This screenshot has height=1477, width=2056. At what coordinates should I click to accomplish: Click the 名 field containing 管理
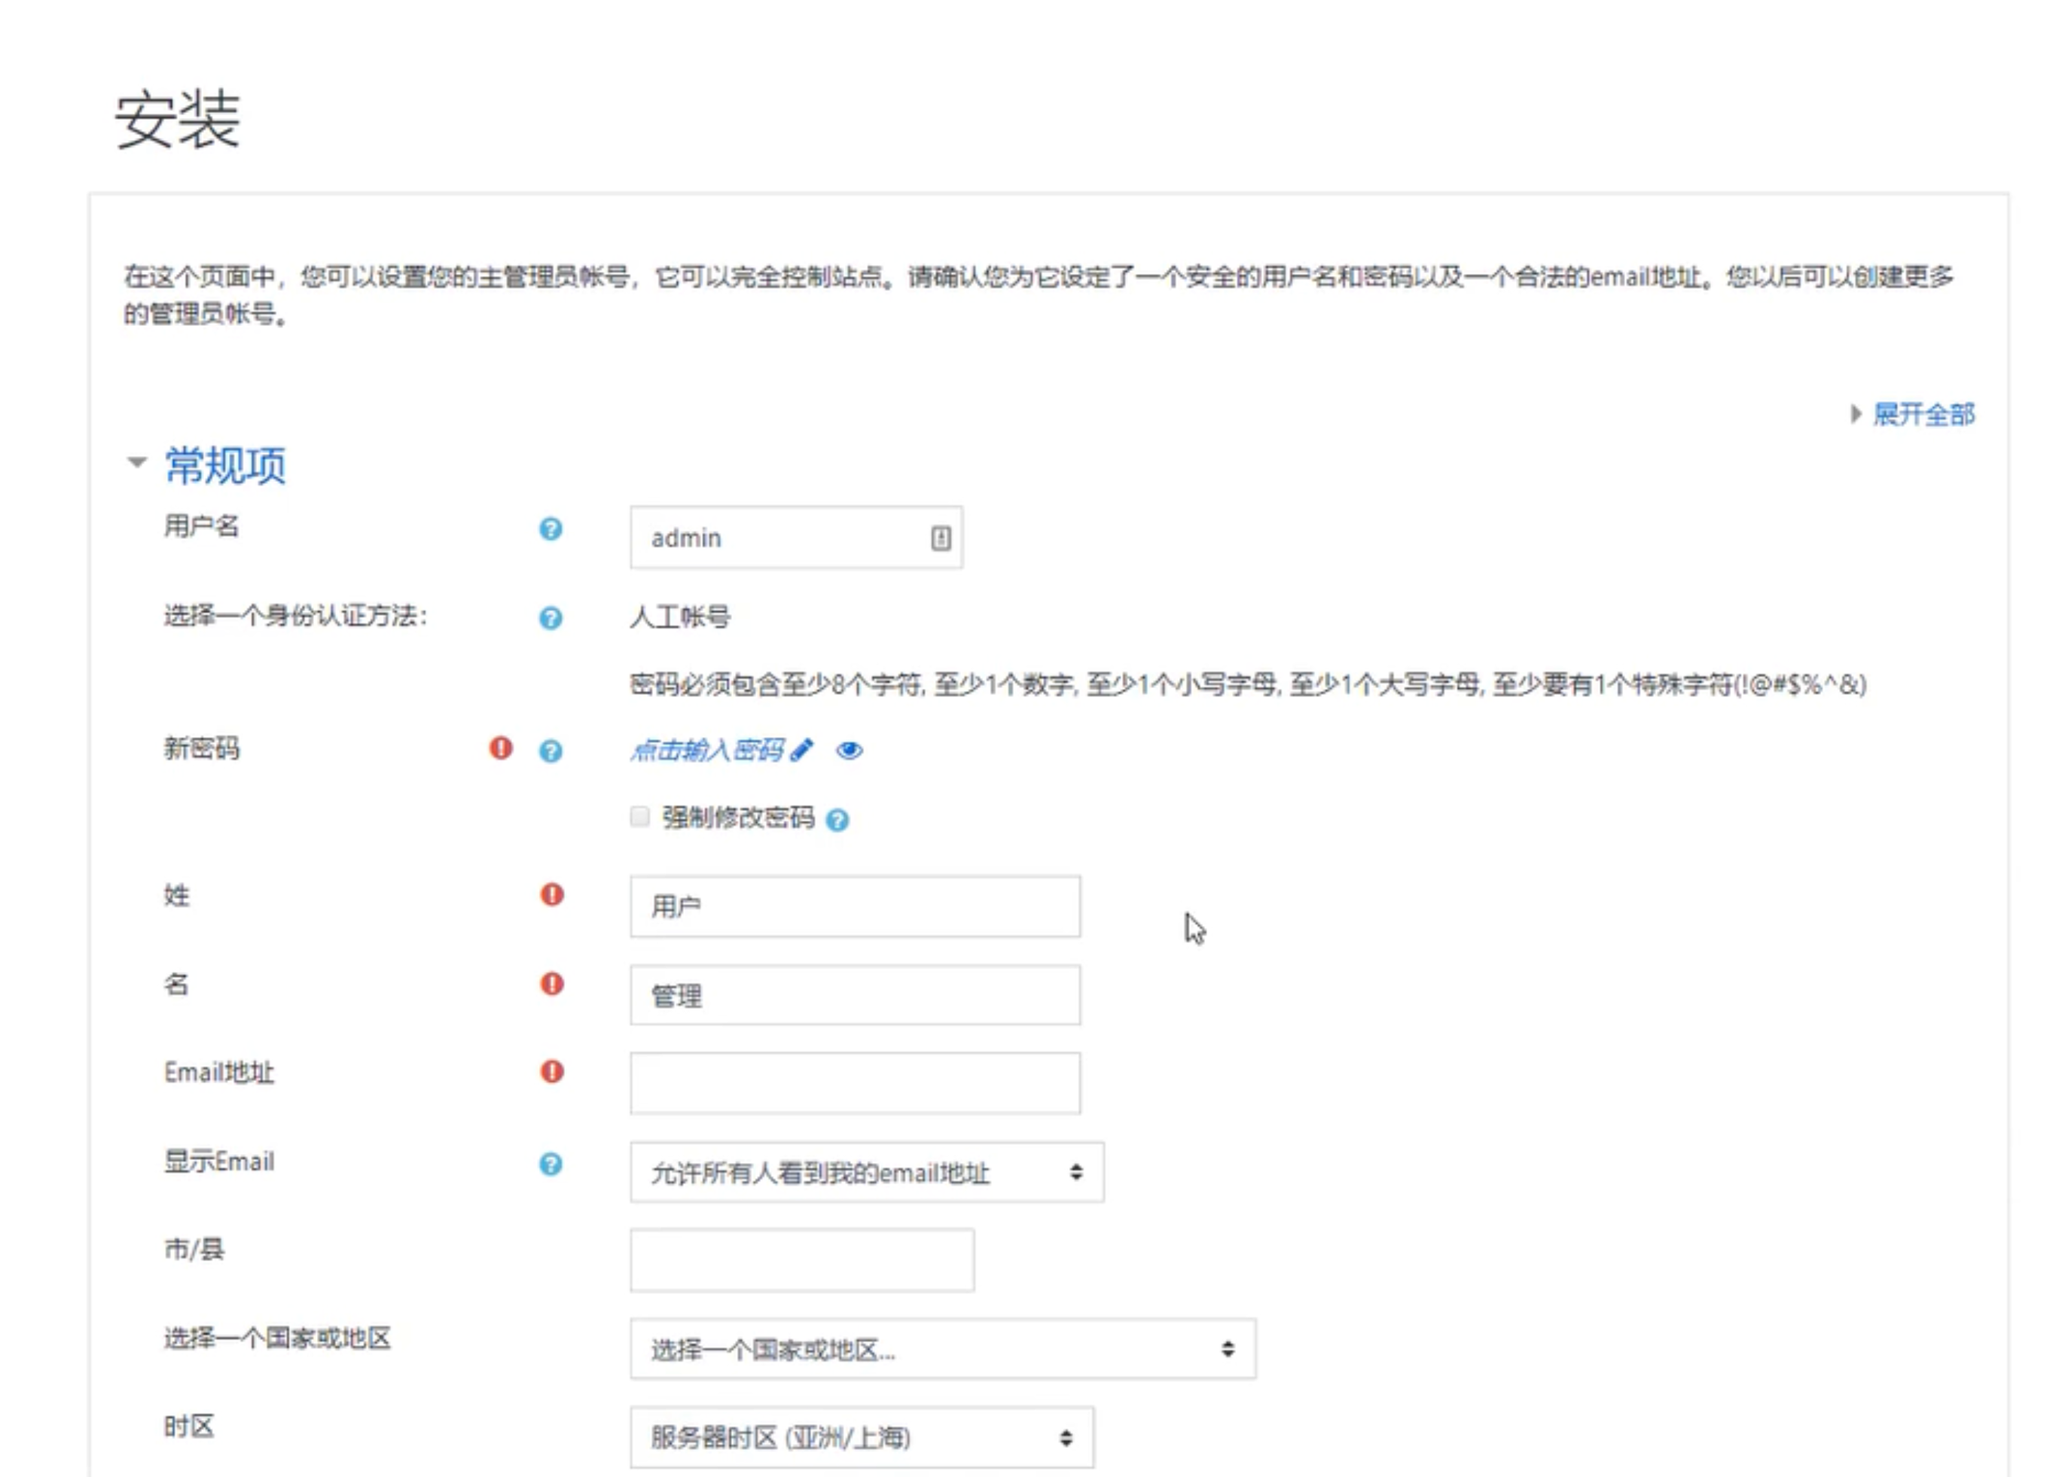click(x=854, y=995)
